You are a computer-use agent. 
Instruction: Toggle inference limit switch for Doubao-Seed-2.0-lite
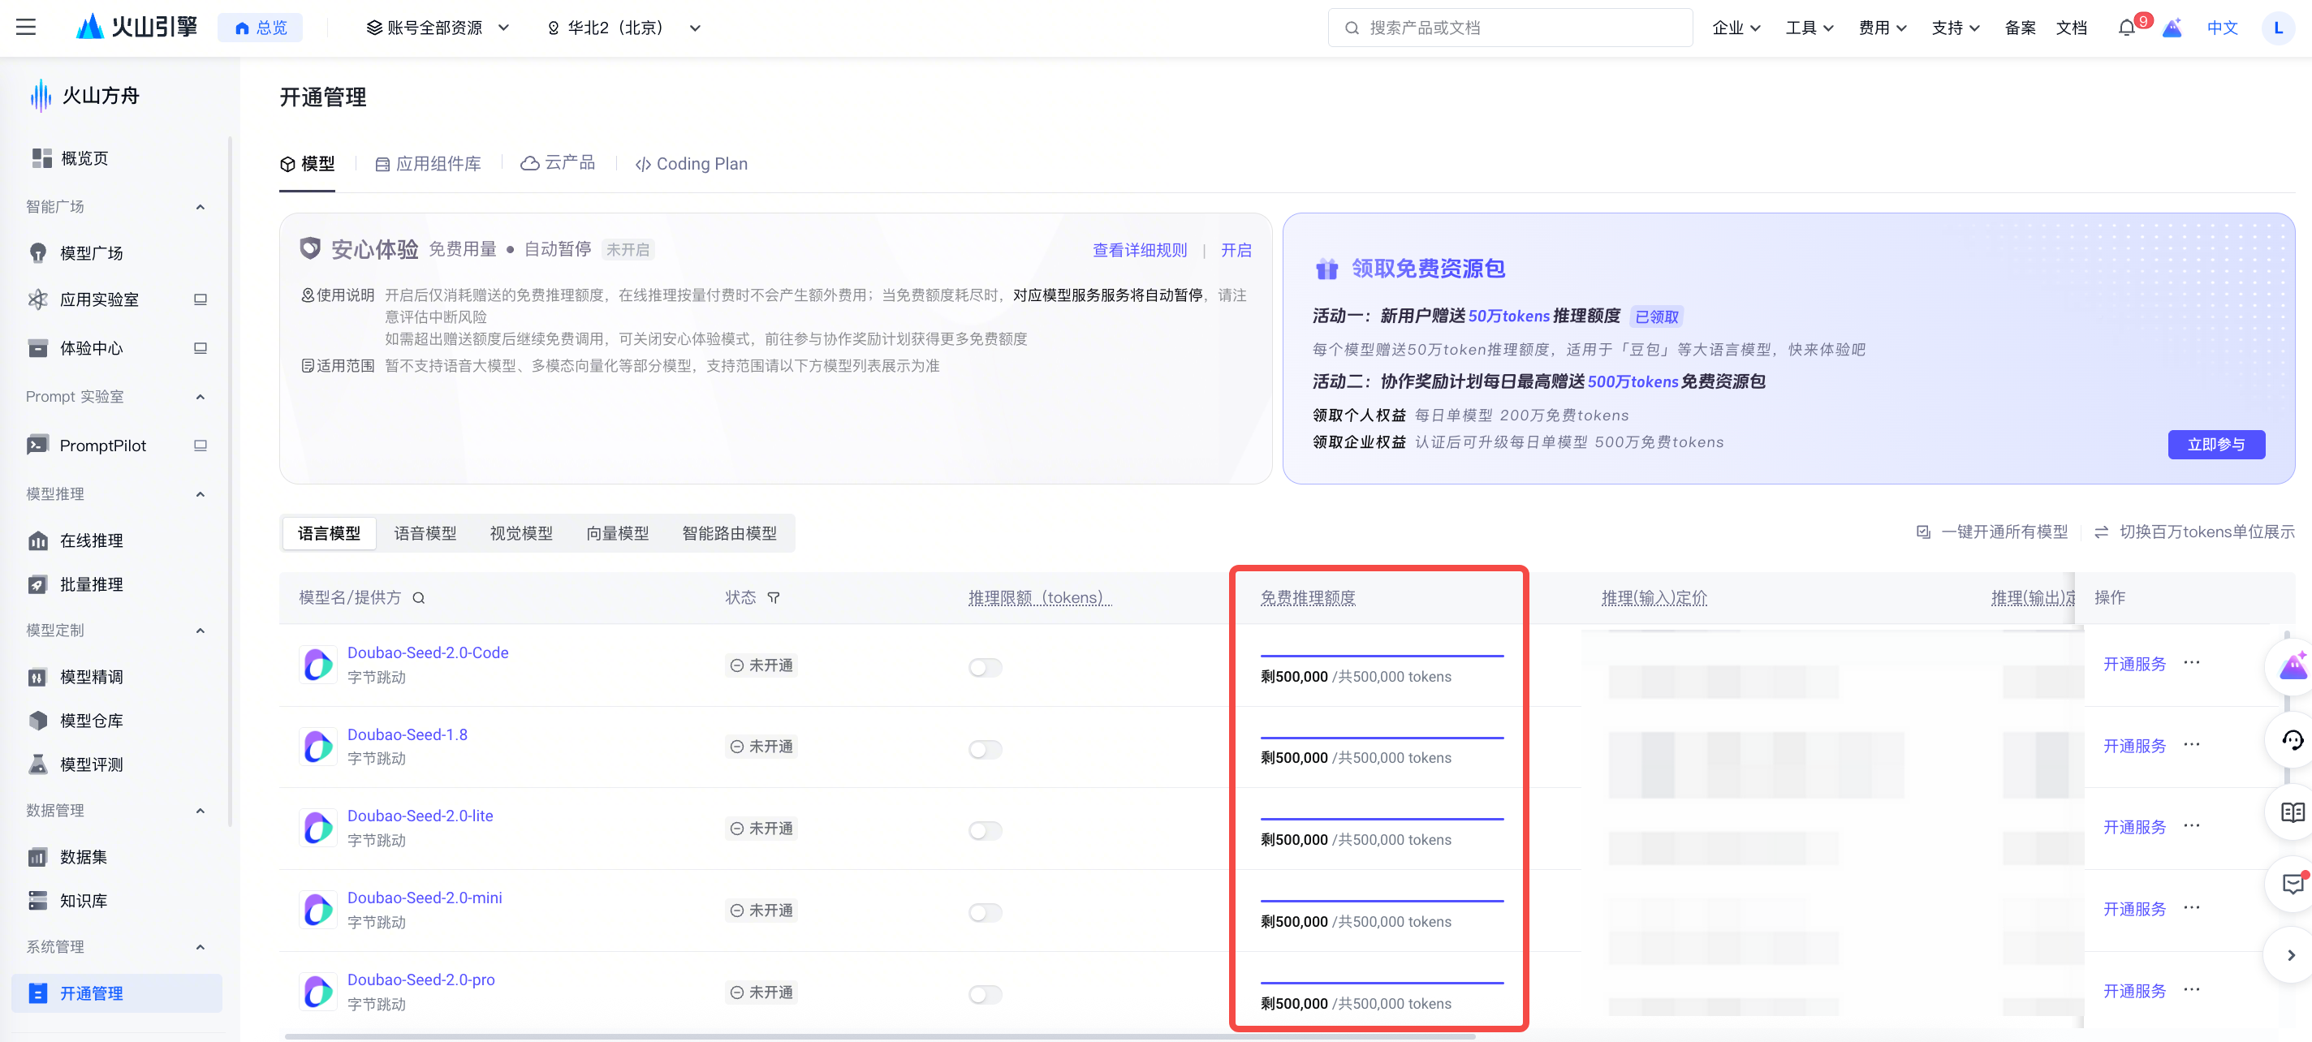pos(985,830)
